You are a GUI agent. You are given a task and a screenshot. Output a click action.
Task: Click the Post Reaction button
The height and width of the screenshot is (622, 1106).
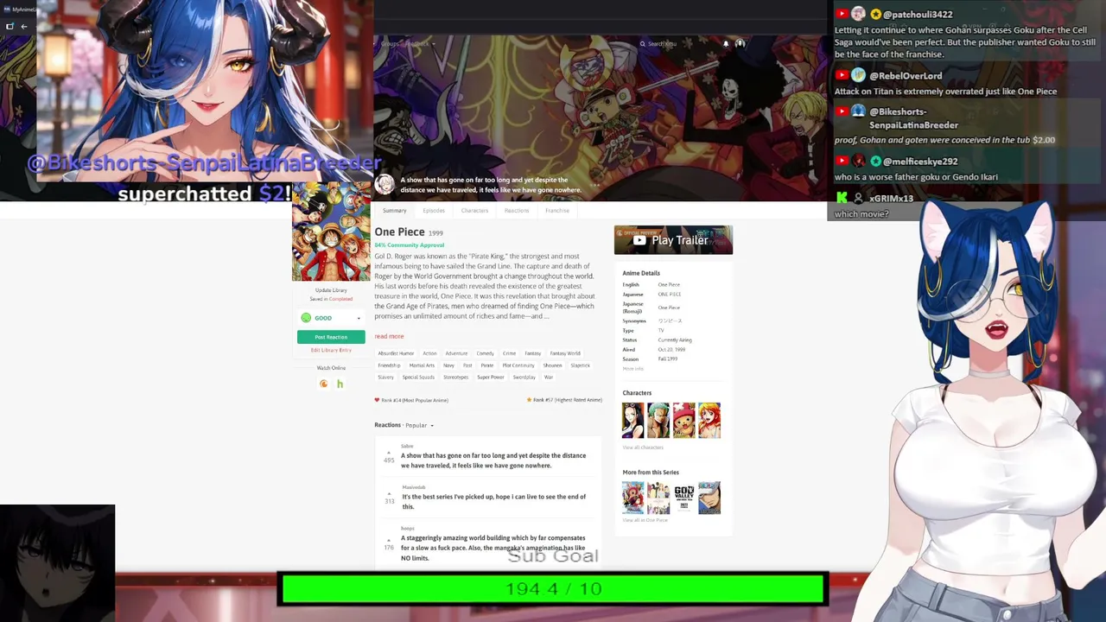pyautogui.click(x=331, y=337)
